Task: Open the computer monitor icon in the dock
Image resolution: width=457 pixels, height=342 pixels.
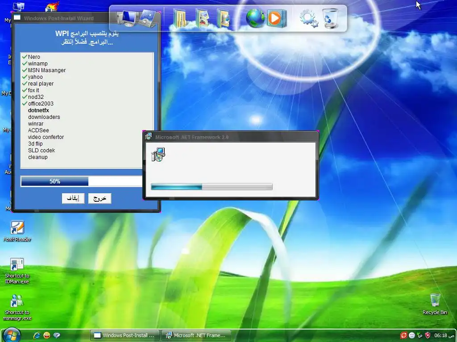Action: 128,18
